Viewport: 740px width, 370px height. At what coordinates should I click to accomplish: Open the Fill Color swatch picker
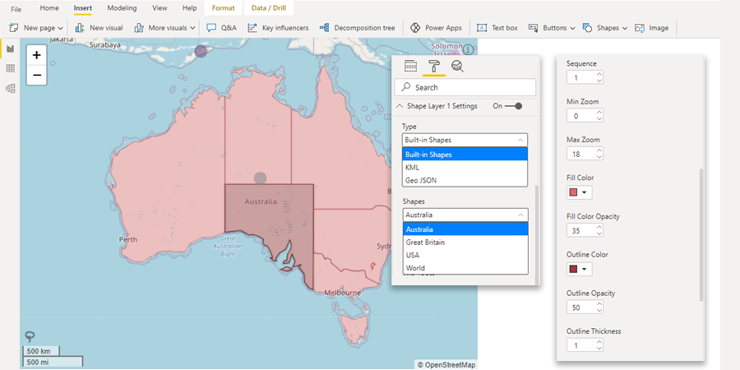click(579, 192)
